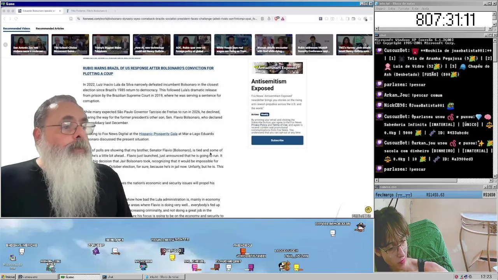The height and width of the screenshot is (280, 498).
Task: Click the previous arrow of video carousel
Action: point(5,45)
